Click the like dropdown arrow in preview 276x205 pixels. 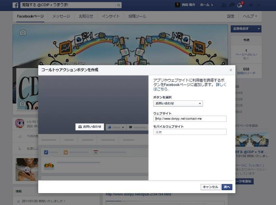[x=123, y=127]
